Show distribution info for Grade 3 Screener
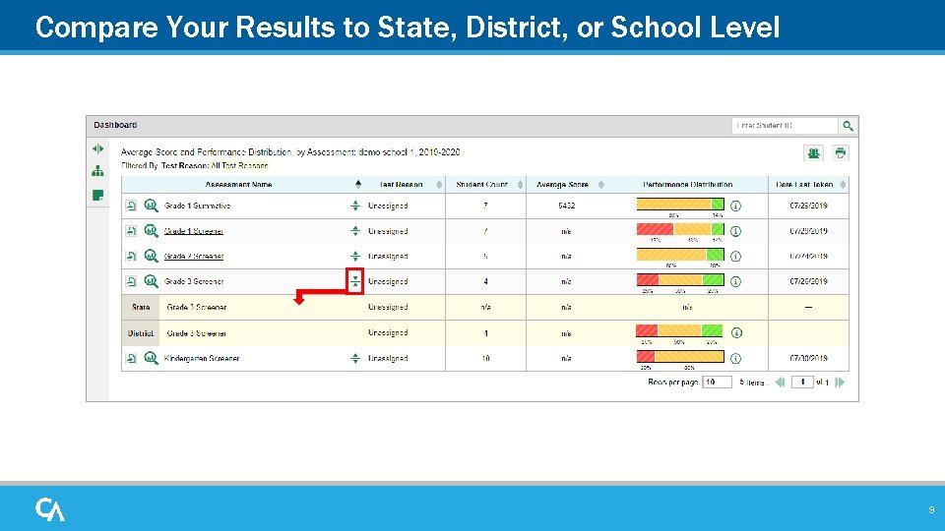 tap(736, 282)
